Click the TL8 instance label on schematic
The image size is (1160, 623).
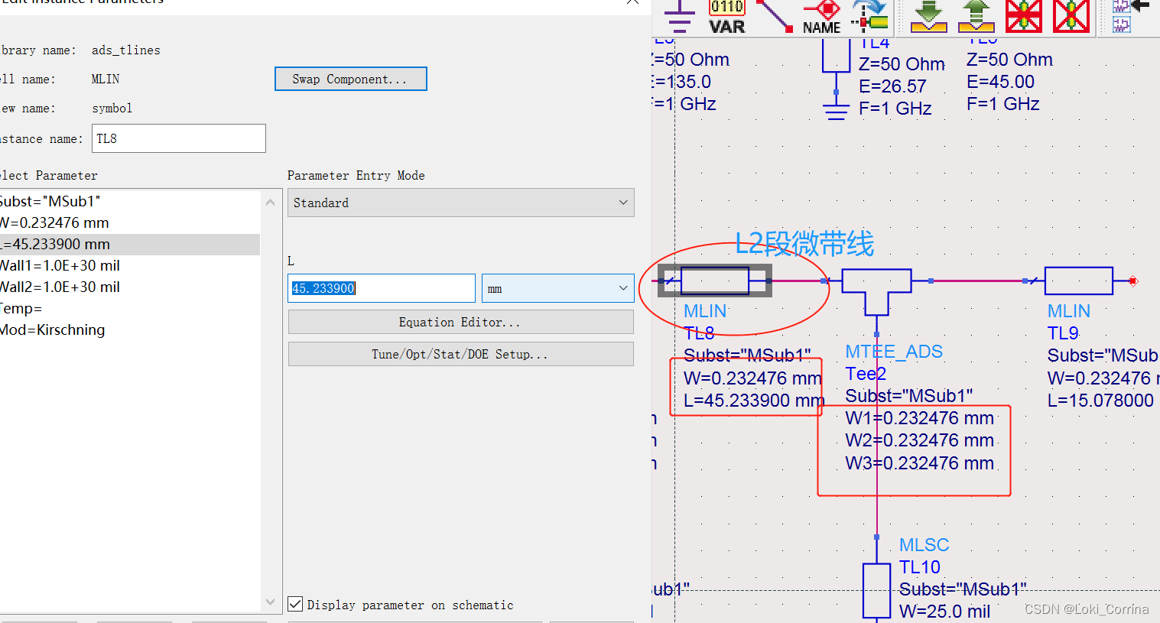click(699, 333)
